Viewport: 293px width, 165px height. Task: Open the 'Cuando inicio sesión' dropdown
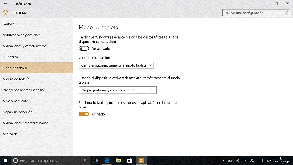[x=116, y=65]
